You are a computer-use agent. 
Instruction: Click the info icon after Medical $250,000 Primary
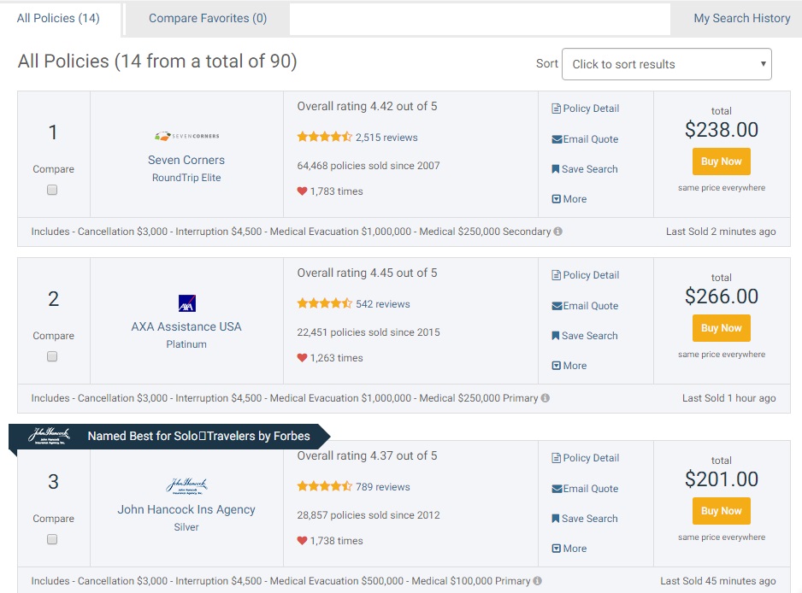tap(545, 397)
